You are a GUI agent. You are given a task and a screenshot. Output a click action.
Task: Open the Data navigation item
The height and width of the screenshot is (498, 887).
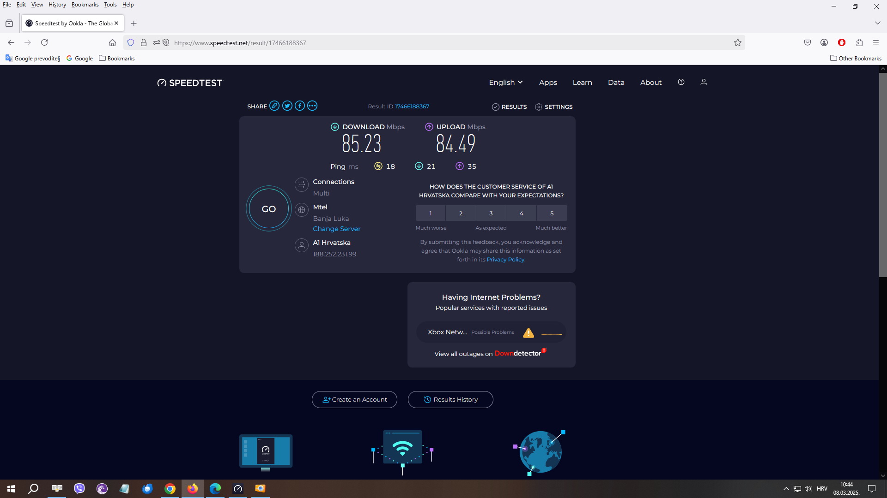(x=616, y=83)
